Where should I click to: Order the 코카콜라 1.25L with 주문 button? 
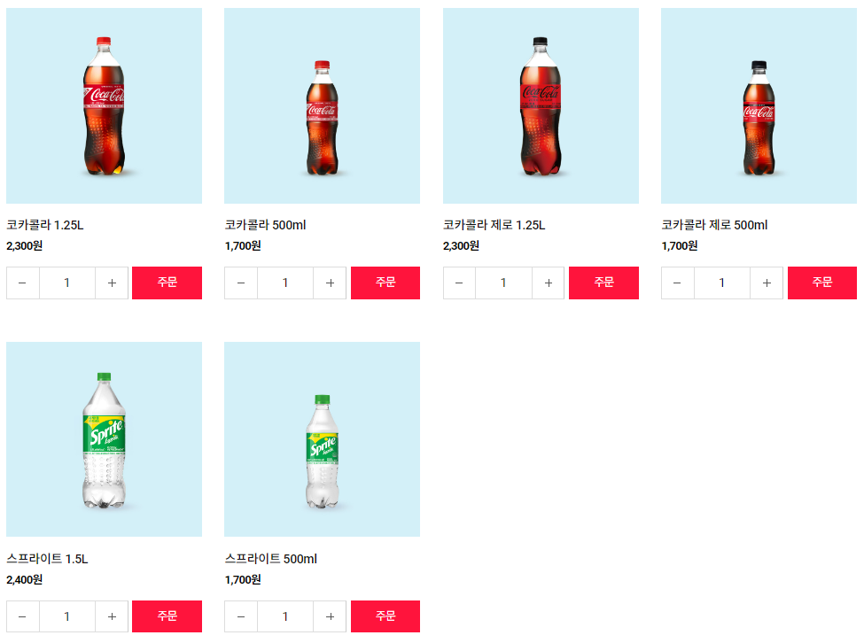click(x=167, y=283)
